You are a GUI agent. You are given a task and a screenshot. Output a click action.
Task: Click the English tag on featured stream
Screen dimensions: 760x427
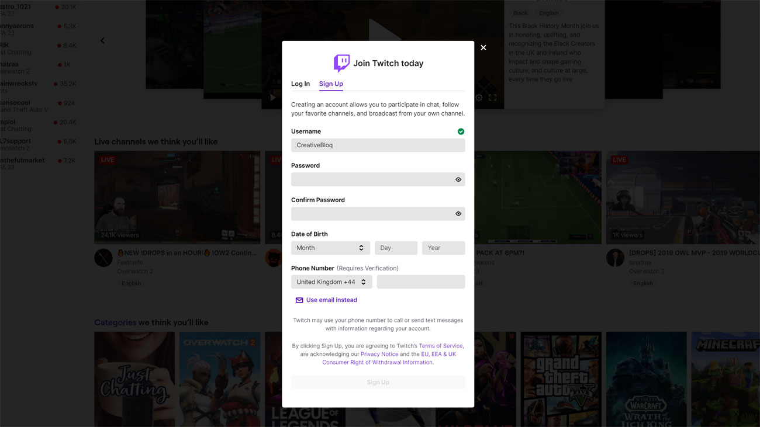click(548, 13)
